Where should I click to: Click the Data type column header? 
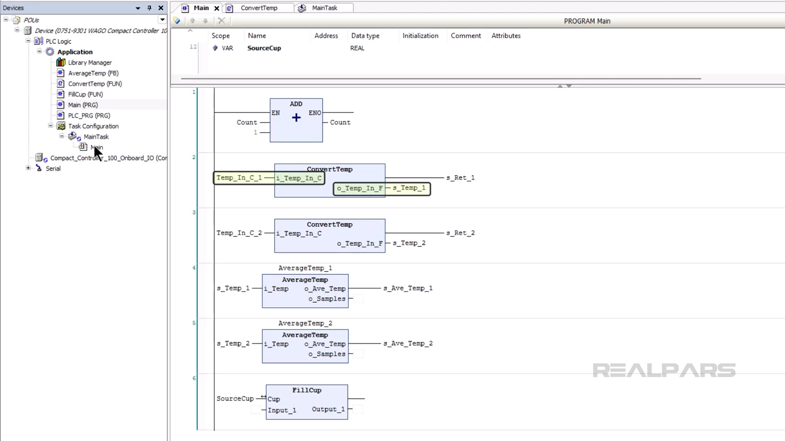(x=365, y=36)
